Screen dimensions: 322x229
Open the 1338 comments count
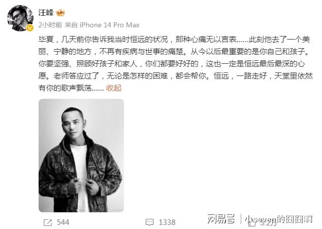(167, 222)
